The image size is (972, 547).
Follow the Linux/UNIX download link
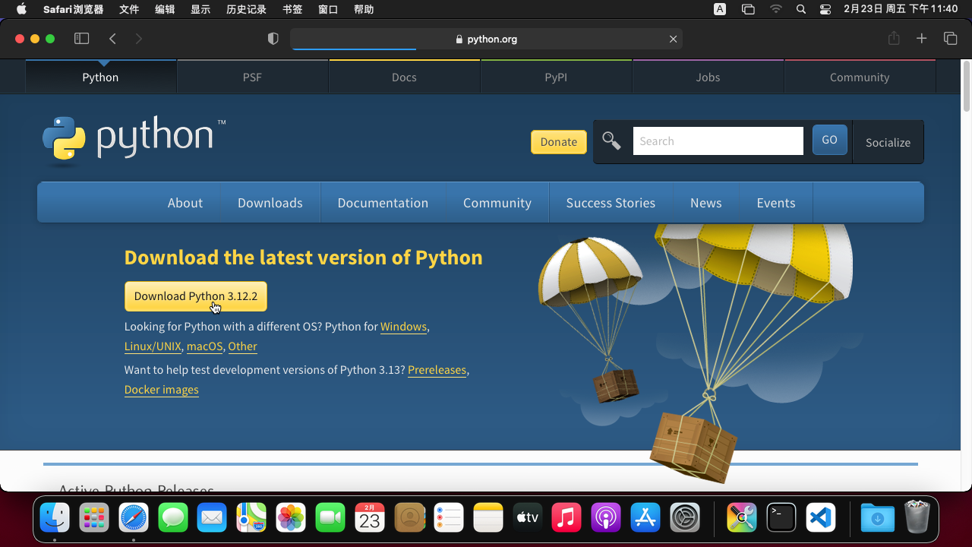pos(153,346)
